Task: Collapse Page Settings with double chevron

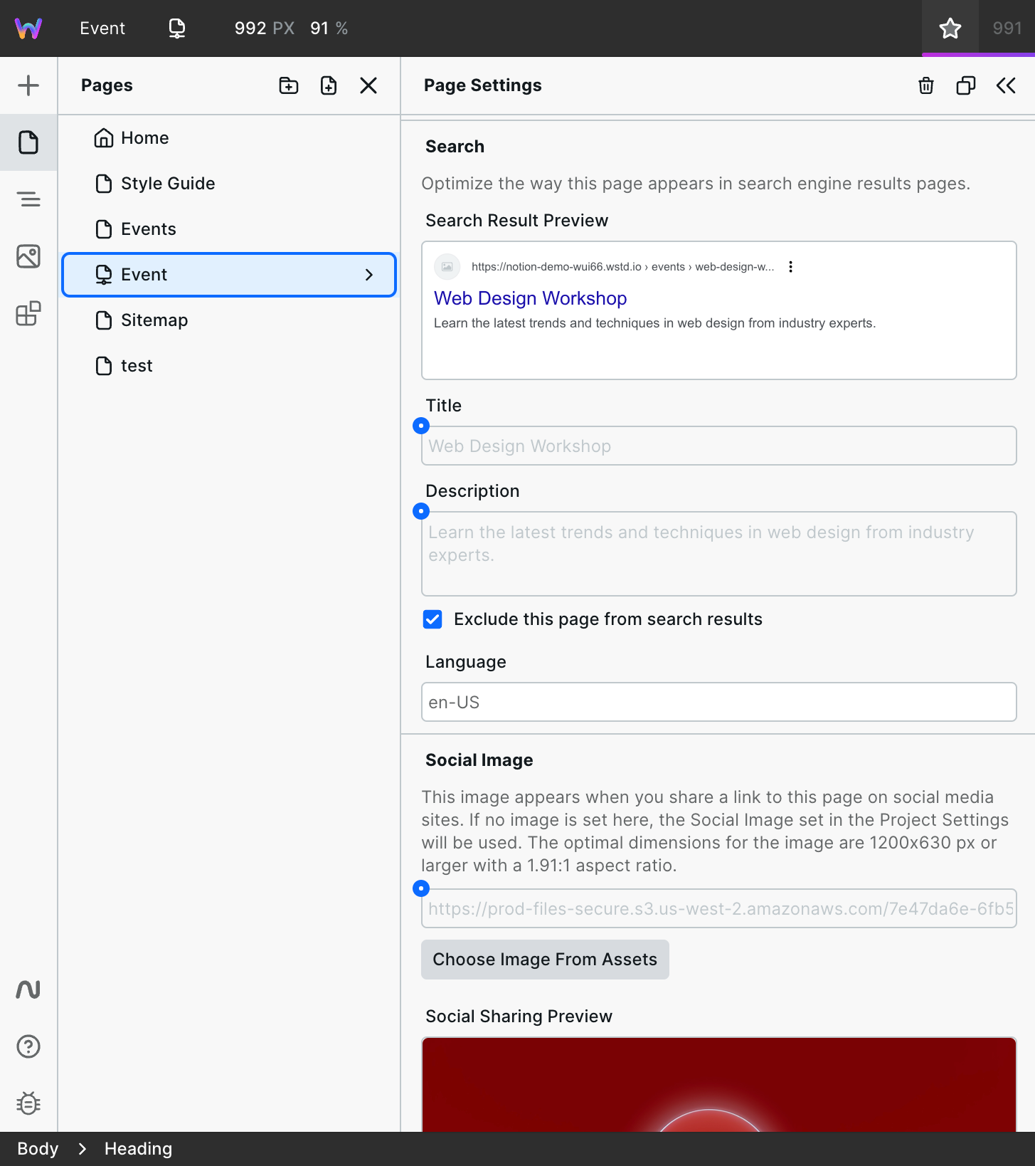Action: (x=1005, y=85)
